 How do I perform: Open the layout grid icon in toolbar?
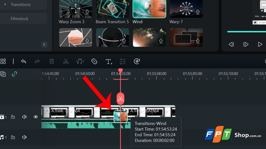click(x=3, y=61)
